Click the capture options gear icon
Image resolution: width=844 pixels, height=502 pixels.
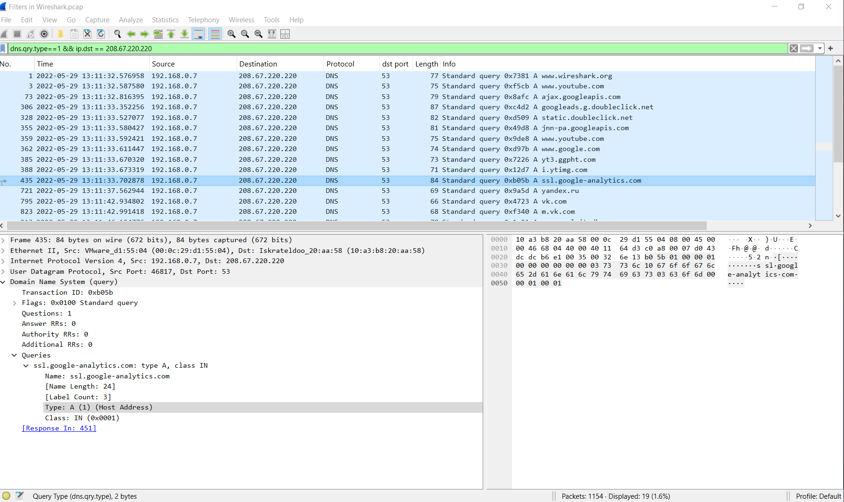pos(44,34)
